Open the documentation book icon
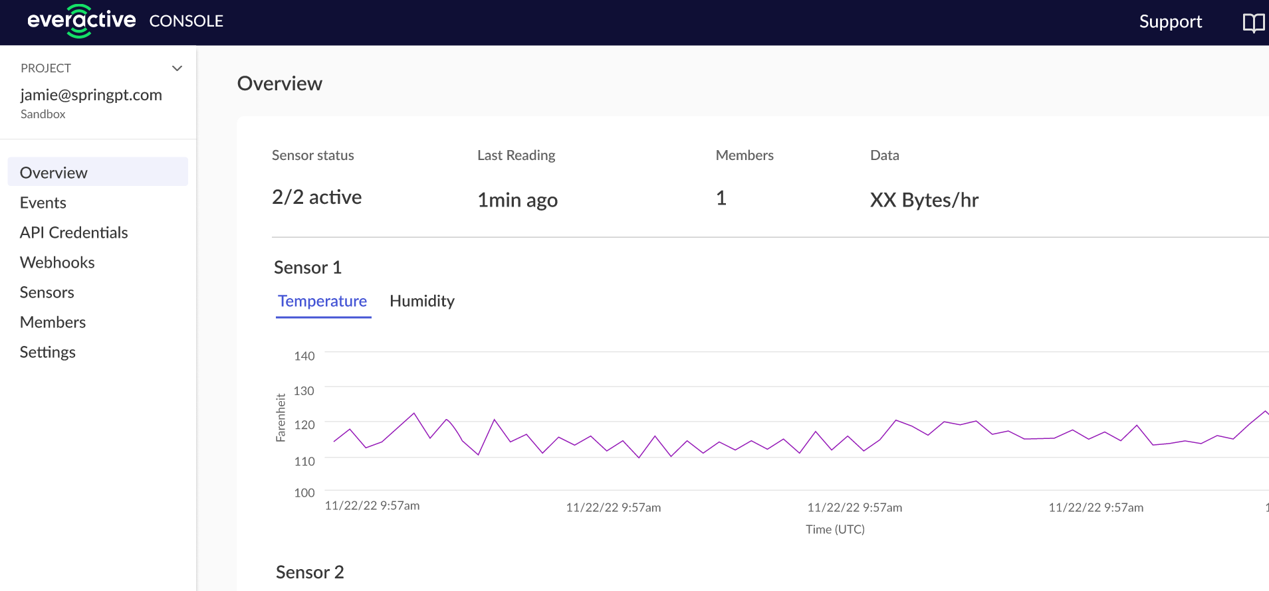 [1254, 23]
